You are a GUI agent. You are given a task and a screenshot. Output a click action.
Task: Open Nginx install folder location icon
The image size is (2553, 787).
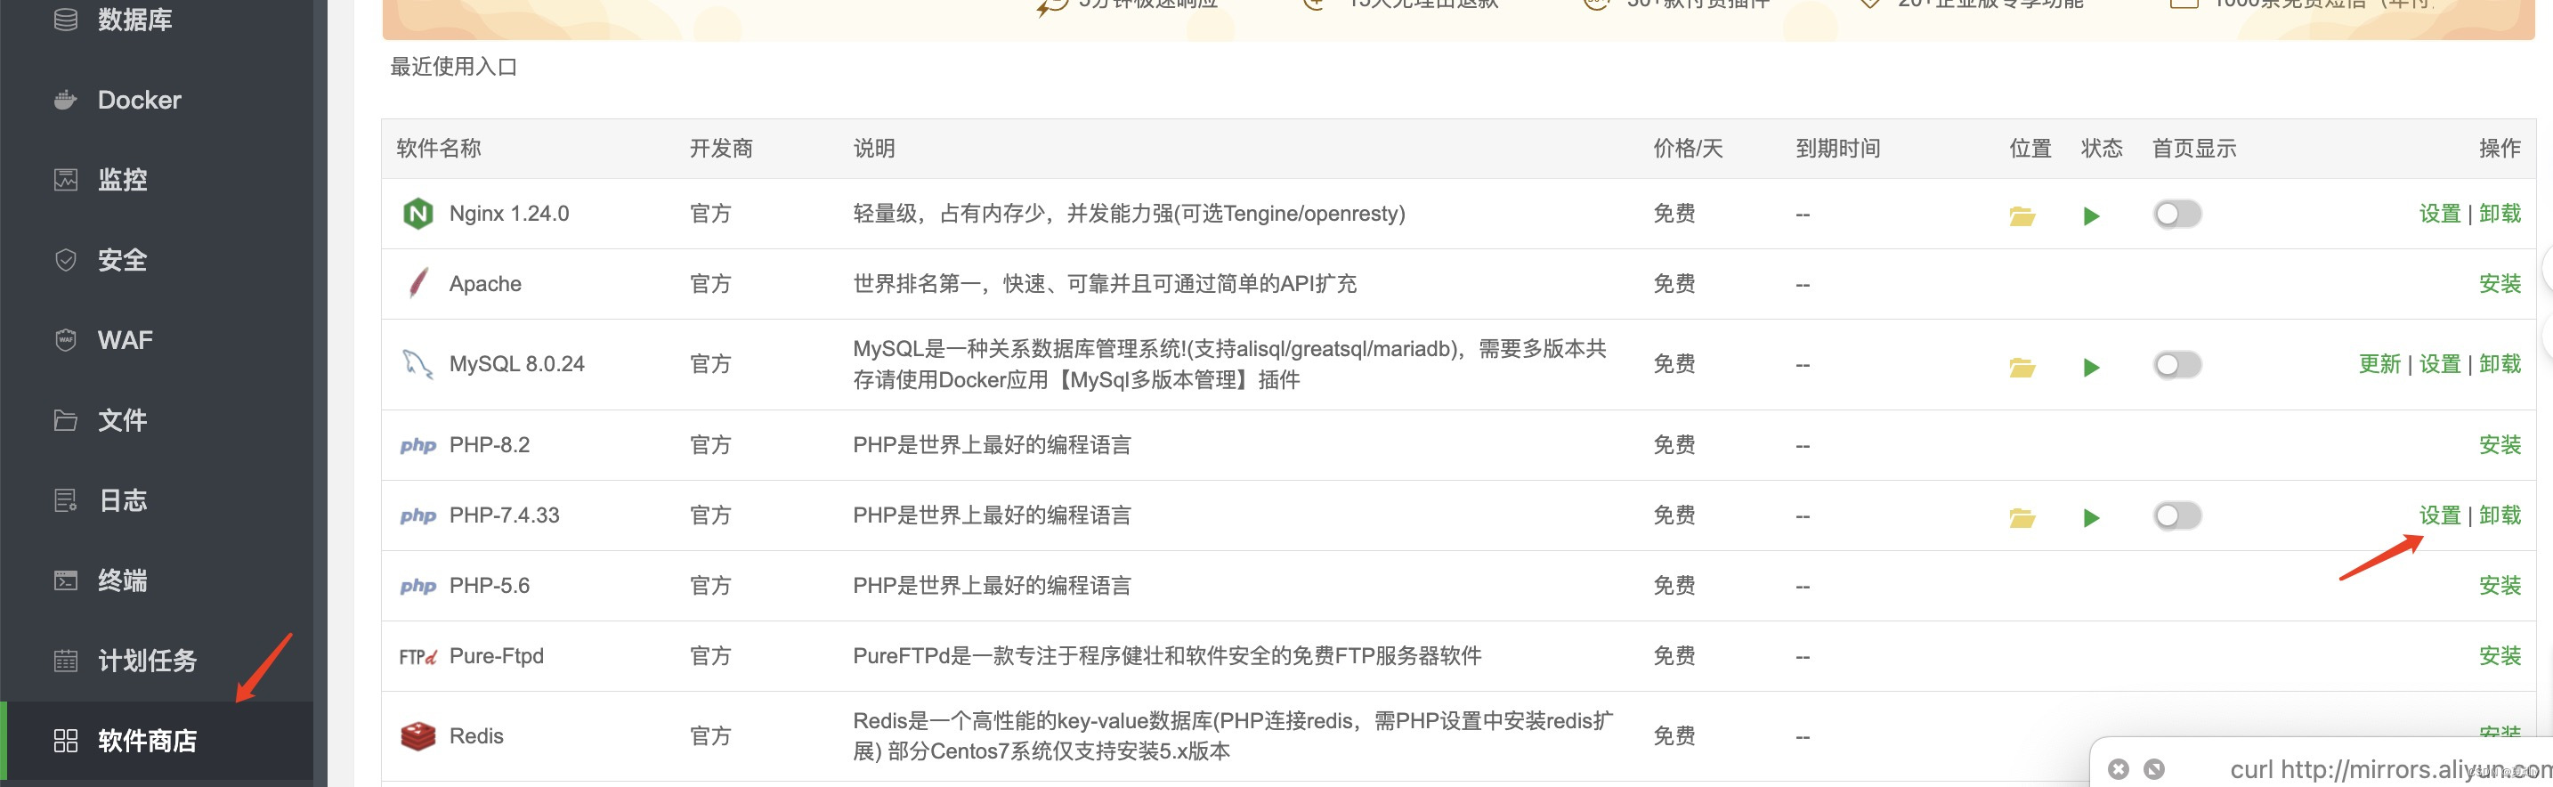coord(2022,216)
